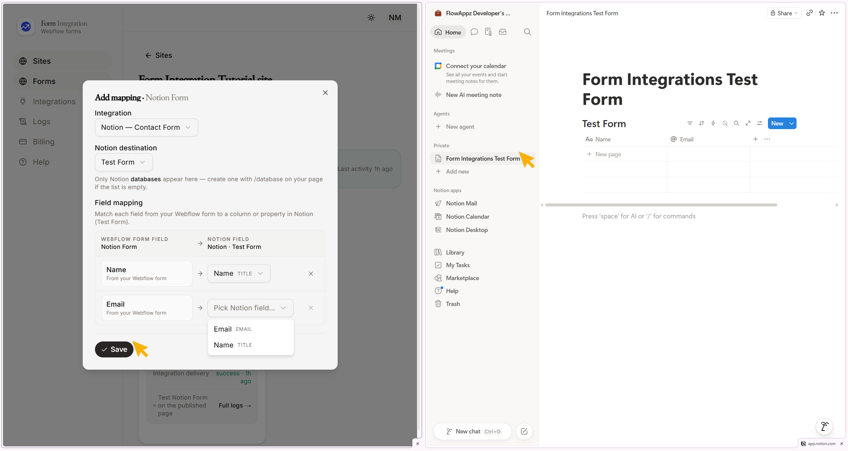This screenshot has height=451, width=848.
Task: Go to Sites in the sidebar
Action: click(62, 61)
